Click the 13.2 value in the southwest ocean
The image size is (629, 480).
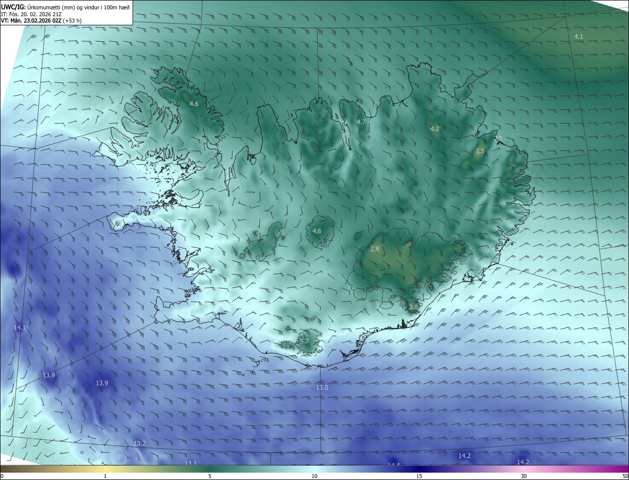pos(140,443)
